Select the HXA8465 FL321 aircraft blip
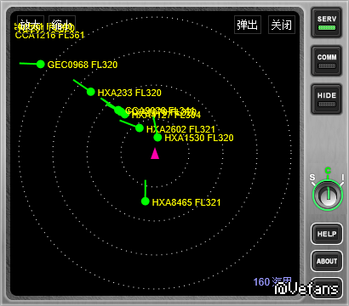Image resolution: width=349 pixels, height=306 pixels. [x=146, y=201]
